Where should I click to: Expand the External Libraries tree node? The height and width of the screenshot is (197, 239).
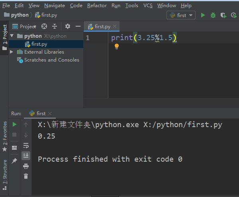coord(12,52)
